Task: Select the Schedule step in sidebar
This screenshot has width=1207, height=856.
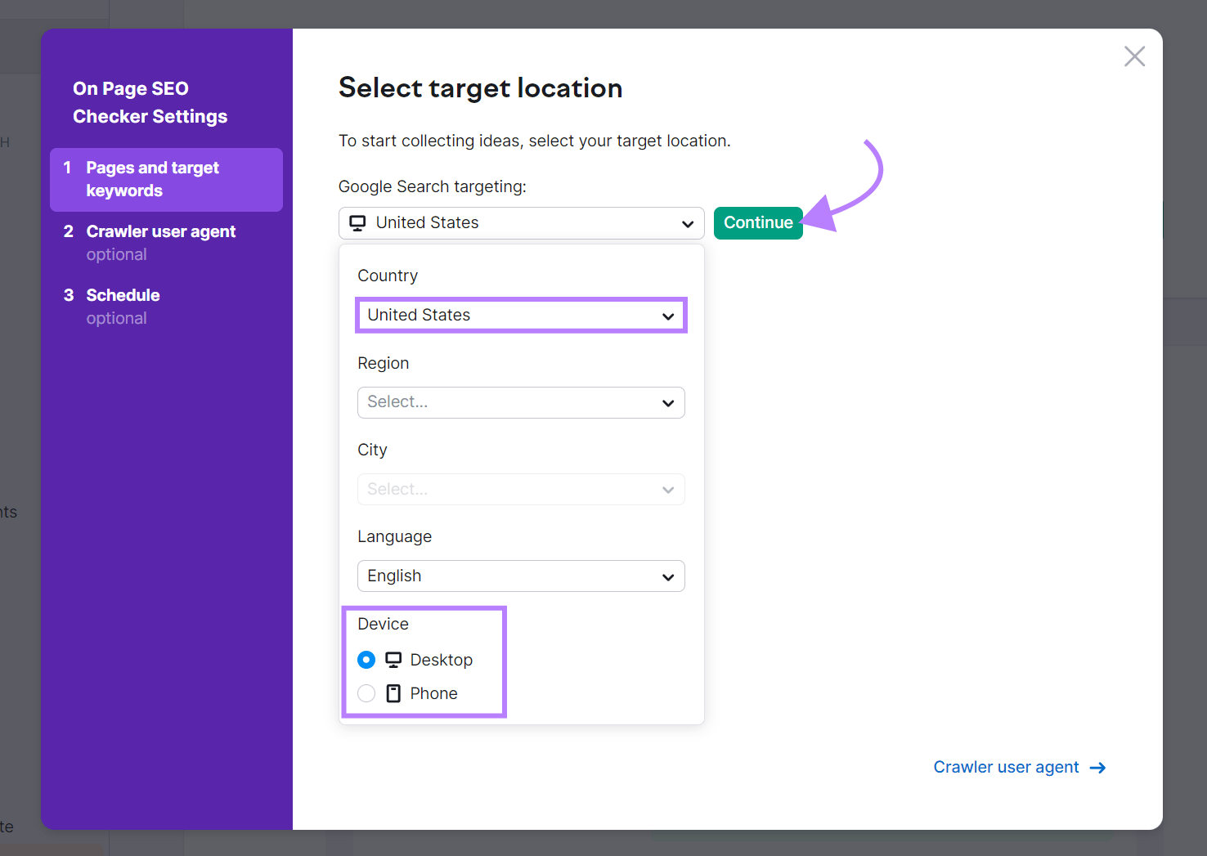Action: click(x=123, y=295)
